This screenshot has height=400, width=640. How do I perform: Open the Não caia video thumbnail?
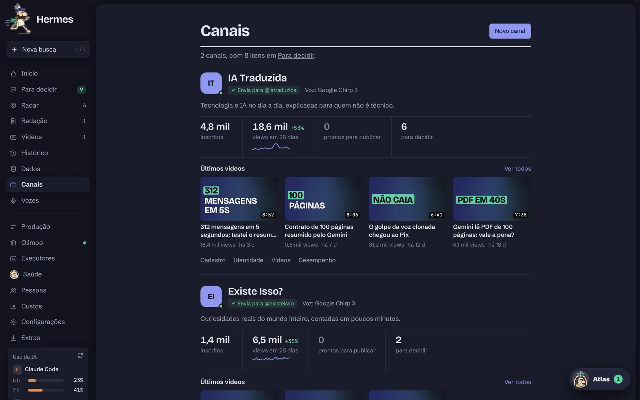[x=408, y=199]
